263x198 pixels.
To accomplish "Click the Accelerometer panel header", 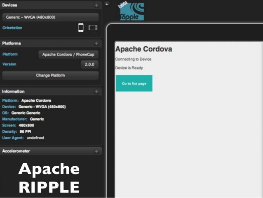I will (51, 151).
